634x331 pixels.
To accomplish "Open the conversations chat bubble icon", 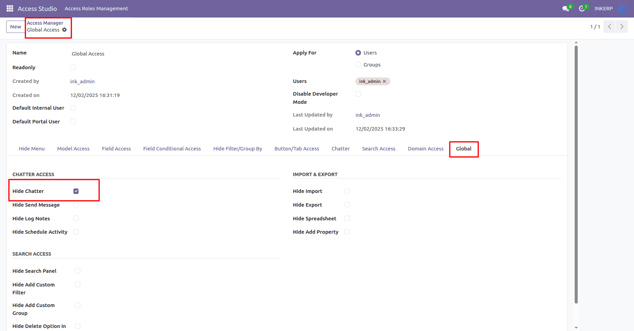I will (x=566, y=9).
